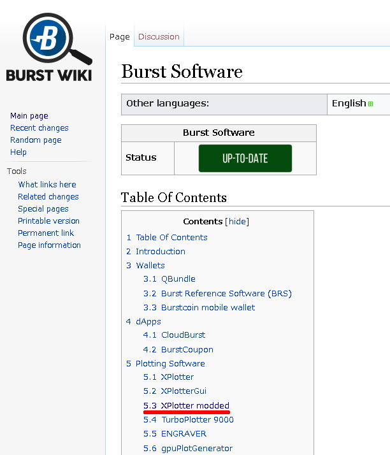Hide the table of contents

237,221
